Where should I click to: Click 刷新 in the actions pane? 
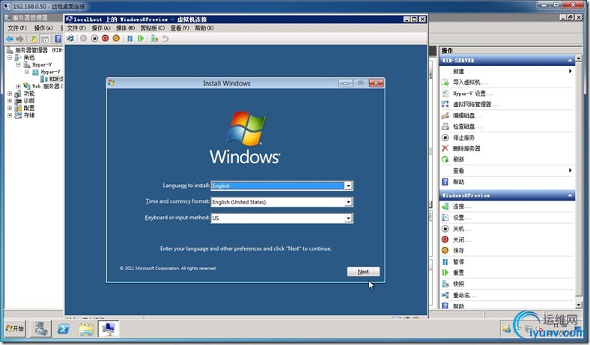click(458, 159)
